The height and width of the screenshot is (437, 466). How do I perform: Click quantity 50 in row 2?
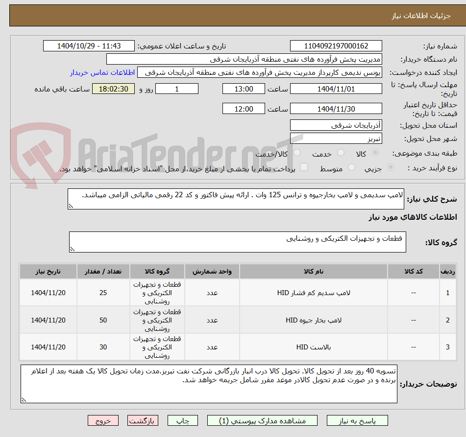tap(103, 320)
